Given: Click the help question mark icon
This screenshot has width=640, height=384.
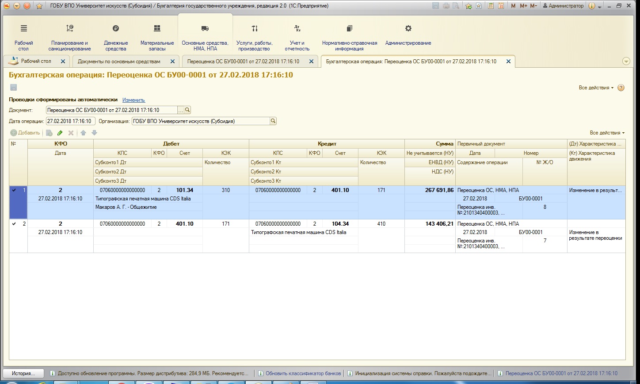Looking at the screenshot, I should [621, 88].
